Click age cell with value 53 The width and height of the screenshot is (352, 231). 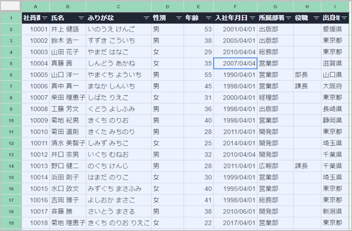(198, 29)
